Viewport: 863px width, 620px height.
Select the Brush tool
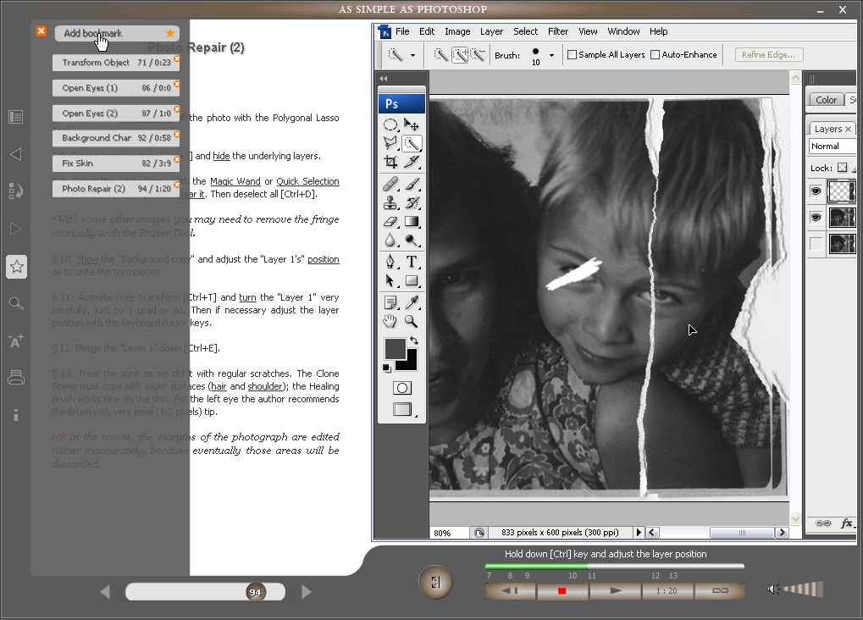click(x=411, y=183)
